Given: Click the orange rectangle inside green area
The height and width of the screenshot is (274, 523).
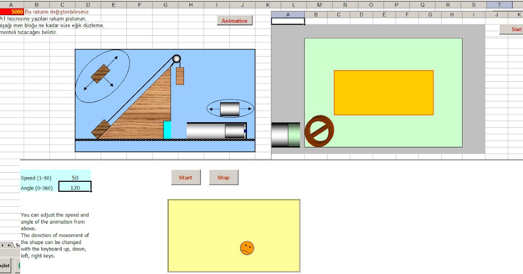Looking at the screenshot, I should 384,92.
